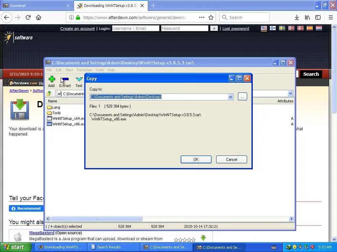Select the Finnish flag language

(273, 28)
